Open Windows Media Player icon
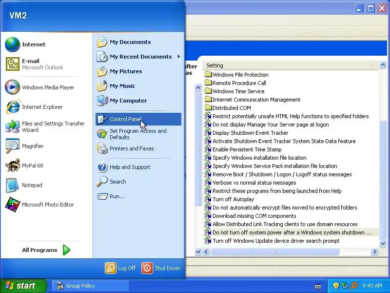 (x=12, y=87)
